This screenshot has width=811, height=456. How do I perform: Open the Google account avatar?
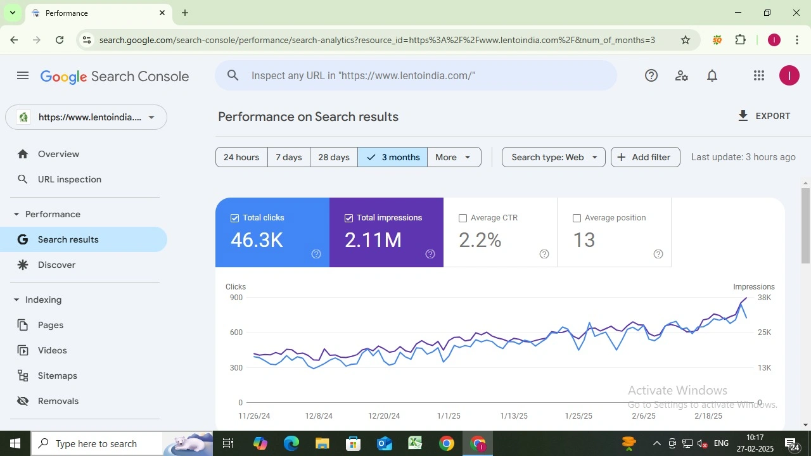click(789, 76)
